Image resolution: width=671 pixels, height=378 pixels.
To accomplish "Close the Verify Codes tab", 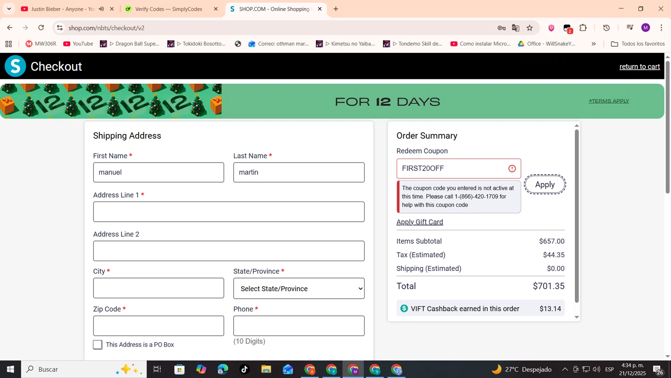I will pyautogui.click(x=216, y=9).
